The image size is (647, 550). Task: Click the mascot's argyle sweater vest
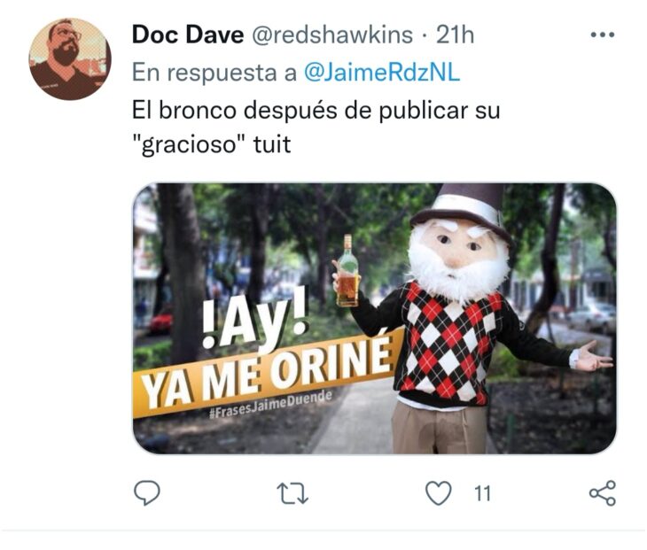click(x=450, y=344)
